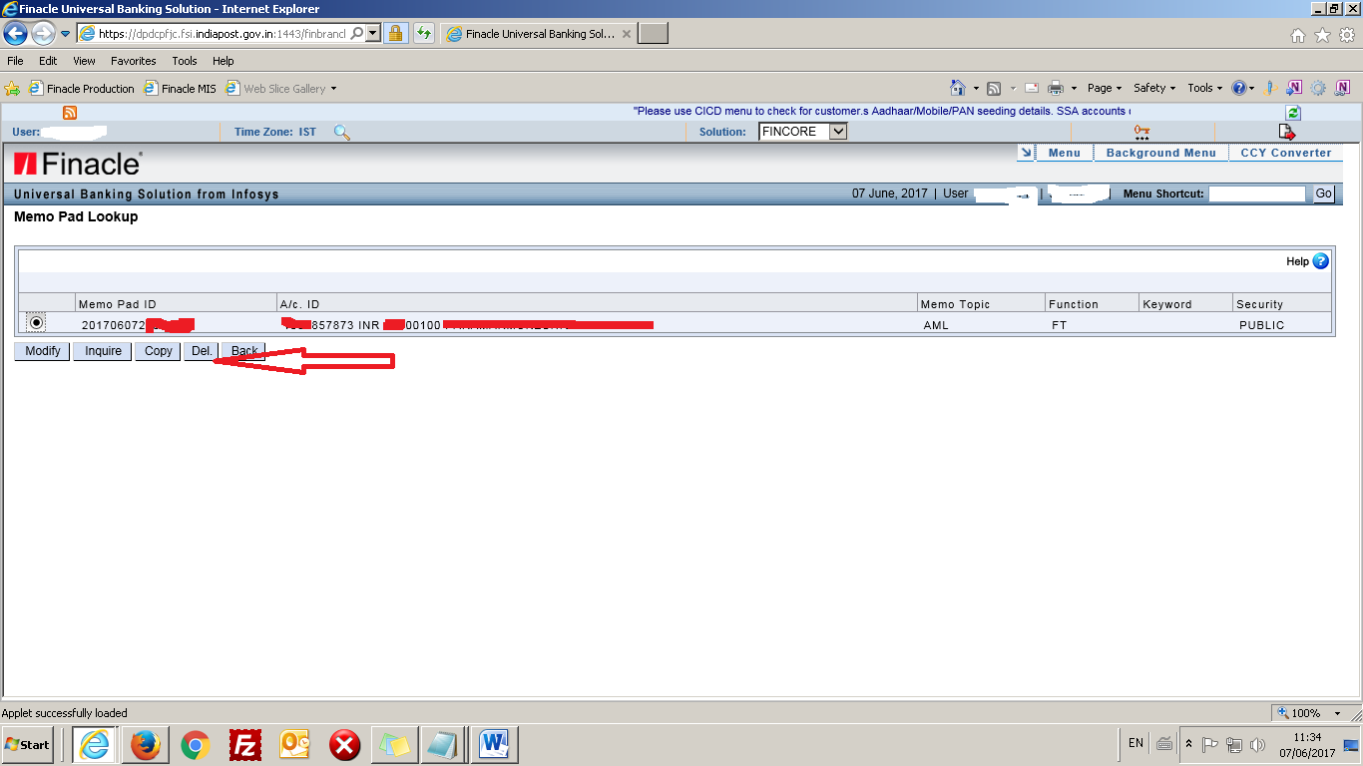1363x766 pixels.
Task: Open the Favorites menu
Action: tap(133, 60)
